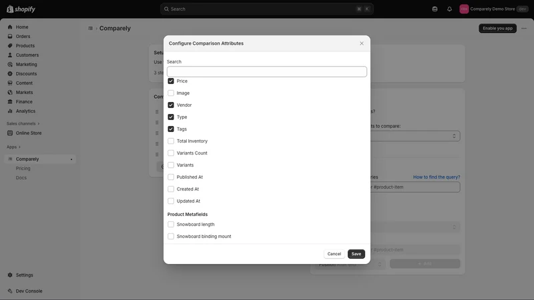The image size is (534, 300).
Task: Open the Customers person icon
Action: [x=10, y=55]
